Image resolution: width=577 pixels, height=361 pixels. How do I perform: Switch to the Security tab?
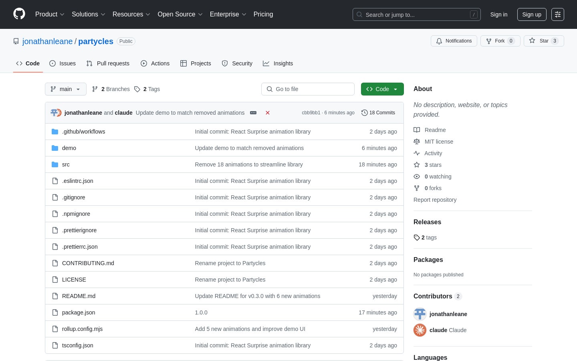tap(237, 63)
